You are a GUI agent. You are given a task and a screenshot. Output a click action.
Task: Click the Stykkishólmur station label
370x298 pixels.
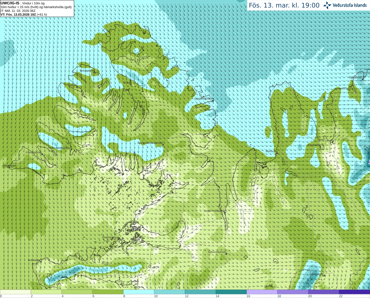111,237
